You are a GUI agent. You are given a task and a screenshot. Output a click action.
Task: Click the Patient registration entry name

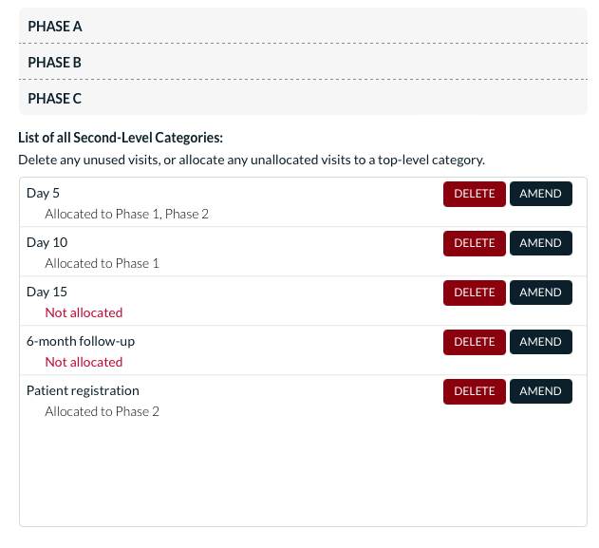(x=83, y=390)
